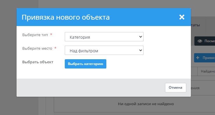Click the Выберите место label
Viewport: 215px width, 115px height.
click(x=37, y=49)
